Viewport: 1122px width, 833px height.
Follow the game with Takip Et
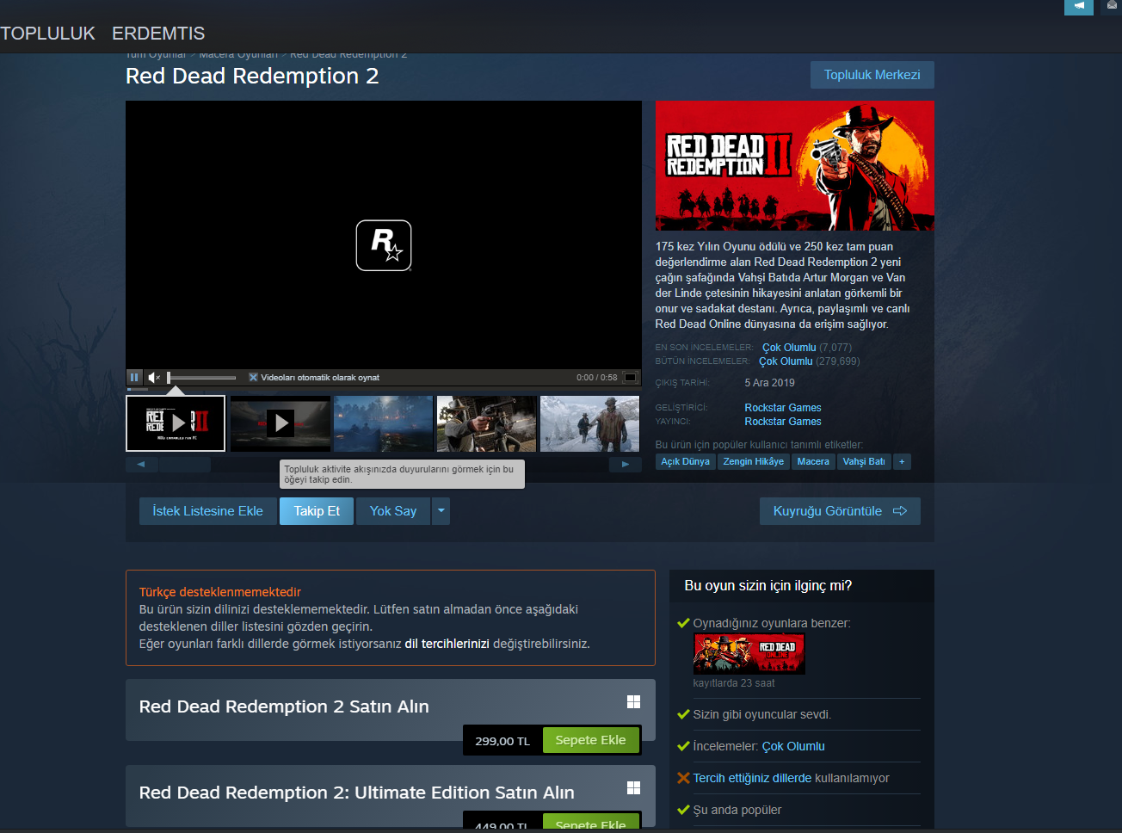317,511
